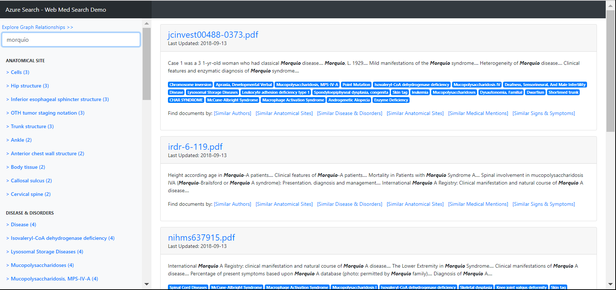Click Similar Signs & Symptoms in jcinvest result
The image size is (616, 290).
point(544,113)
